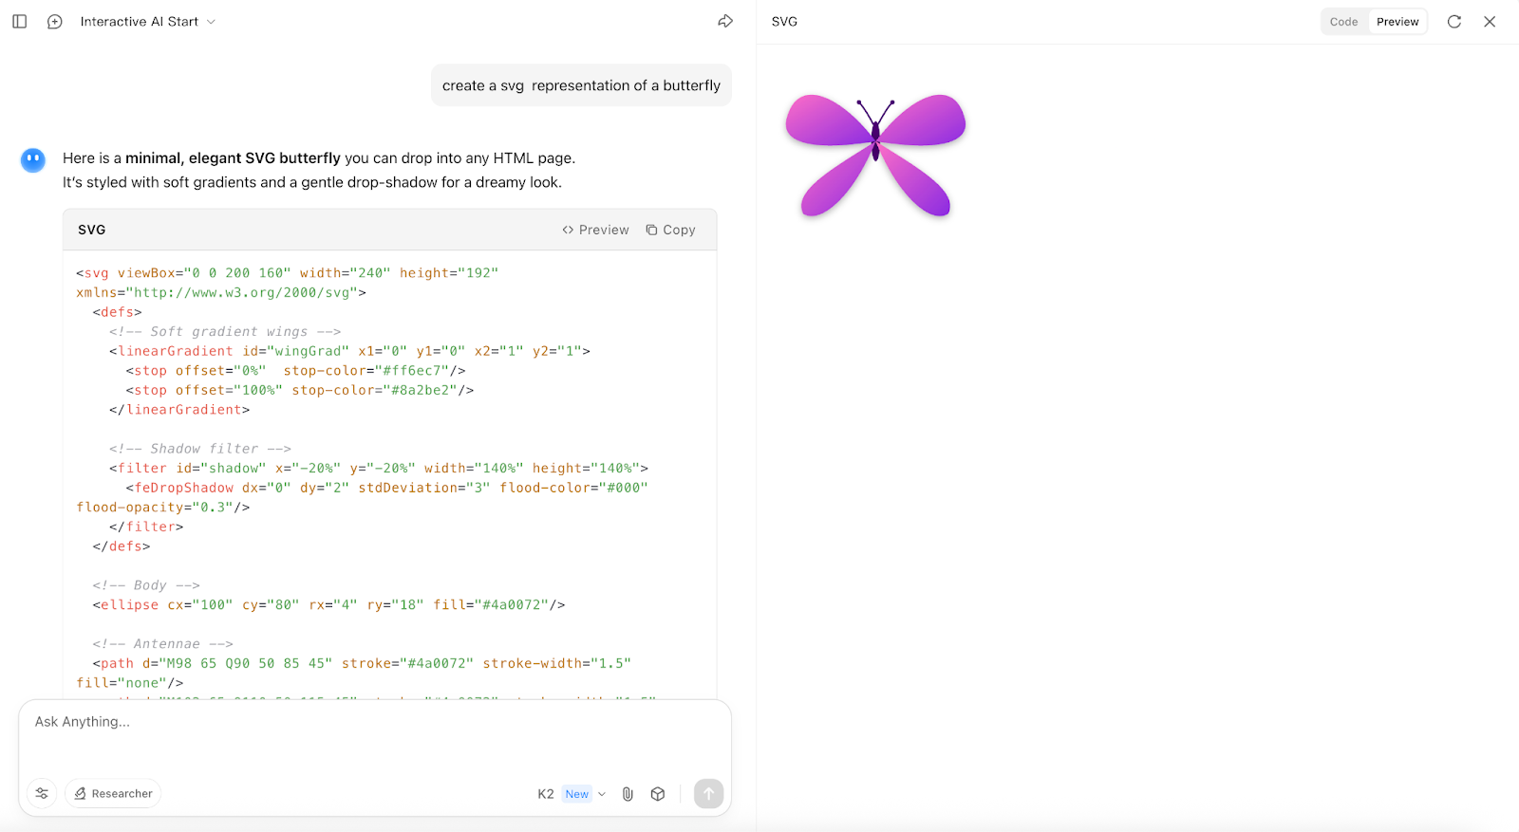The width and height of the screenshot is (1519, 832).
Task: Switch to the Preview tab in SVG panel
Action: (x=1397, y=22)
